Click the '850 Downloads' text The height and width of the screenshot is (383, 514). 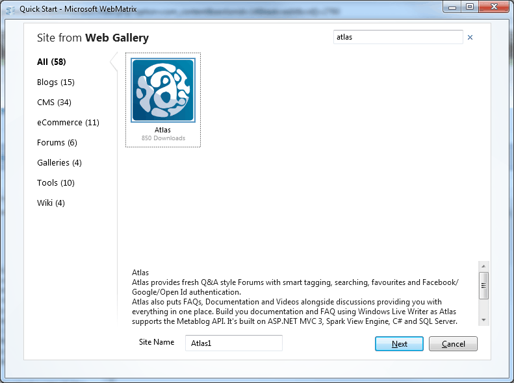pyautogui.click(x=163, y=138)
